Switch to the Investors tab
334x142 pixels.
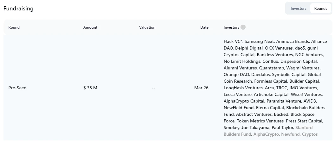(298, 9)
